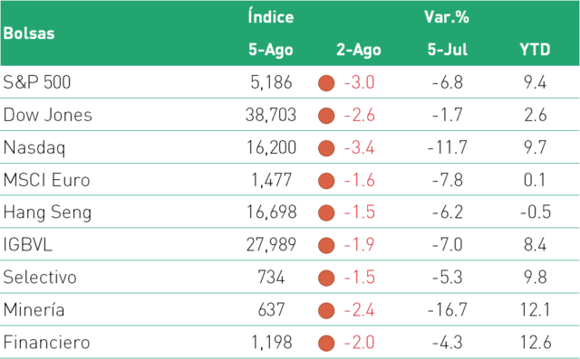Click the 5-Jul column header
This screenshot has width=580, height=359.
click(x=447, y=49)
